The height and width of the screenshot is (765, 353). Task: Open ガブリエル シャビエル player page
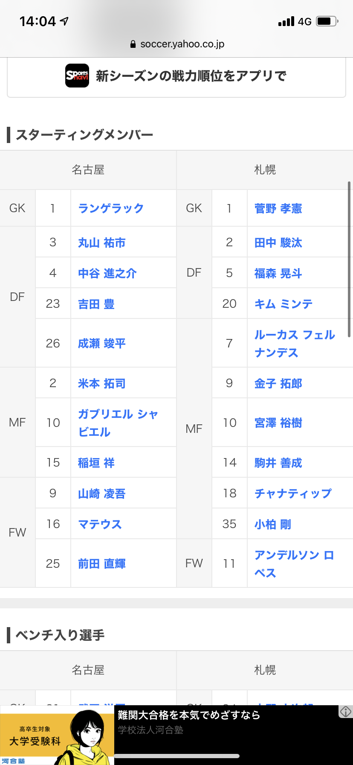(x=118, y=423)
